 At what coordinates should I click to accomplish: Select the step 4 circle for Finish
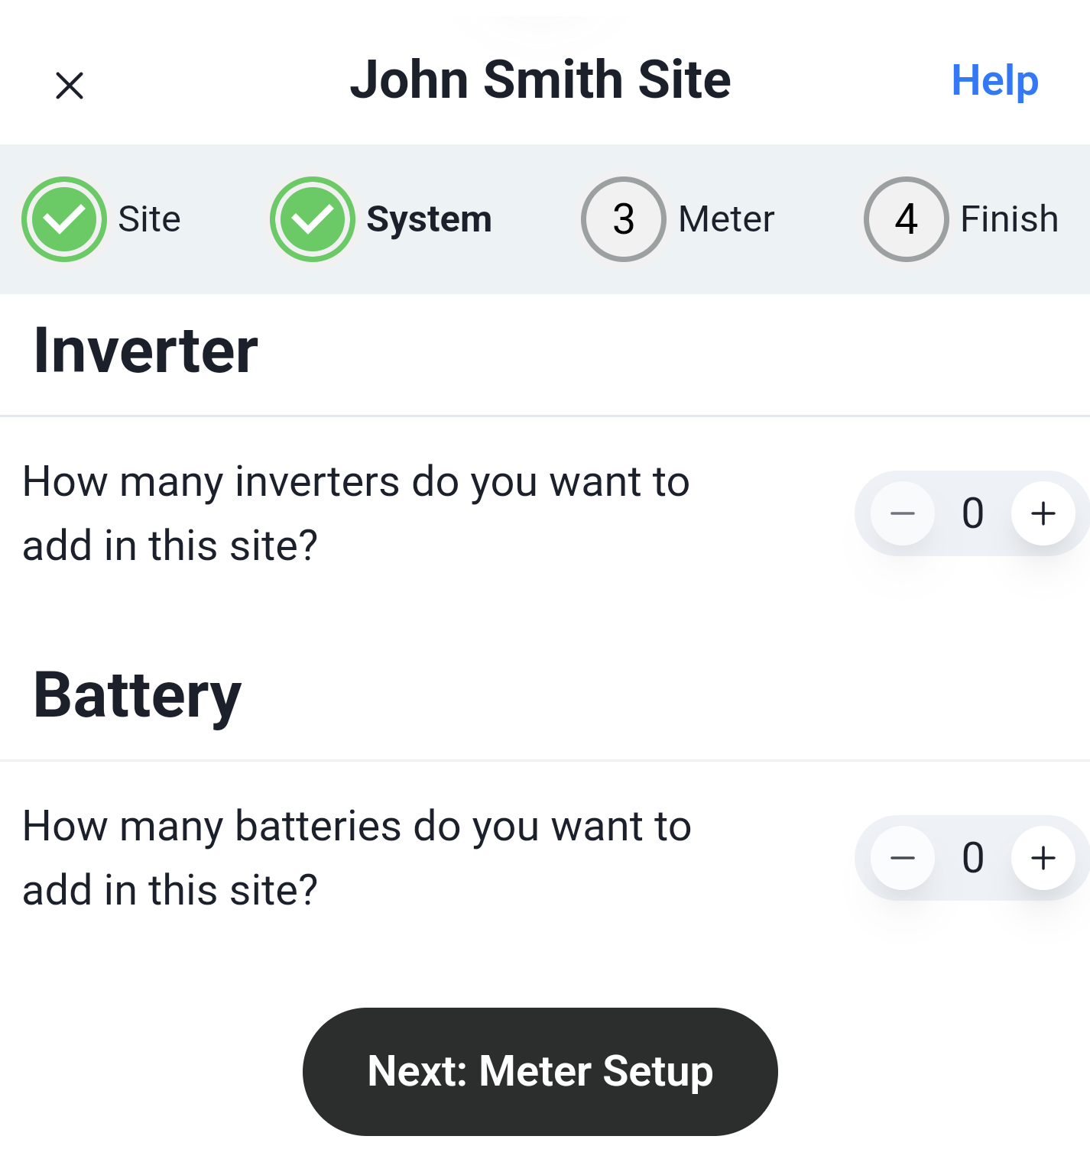(907, 219)
